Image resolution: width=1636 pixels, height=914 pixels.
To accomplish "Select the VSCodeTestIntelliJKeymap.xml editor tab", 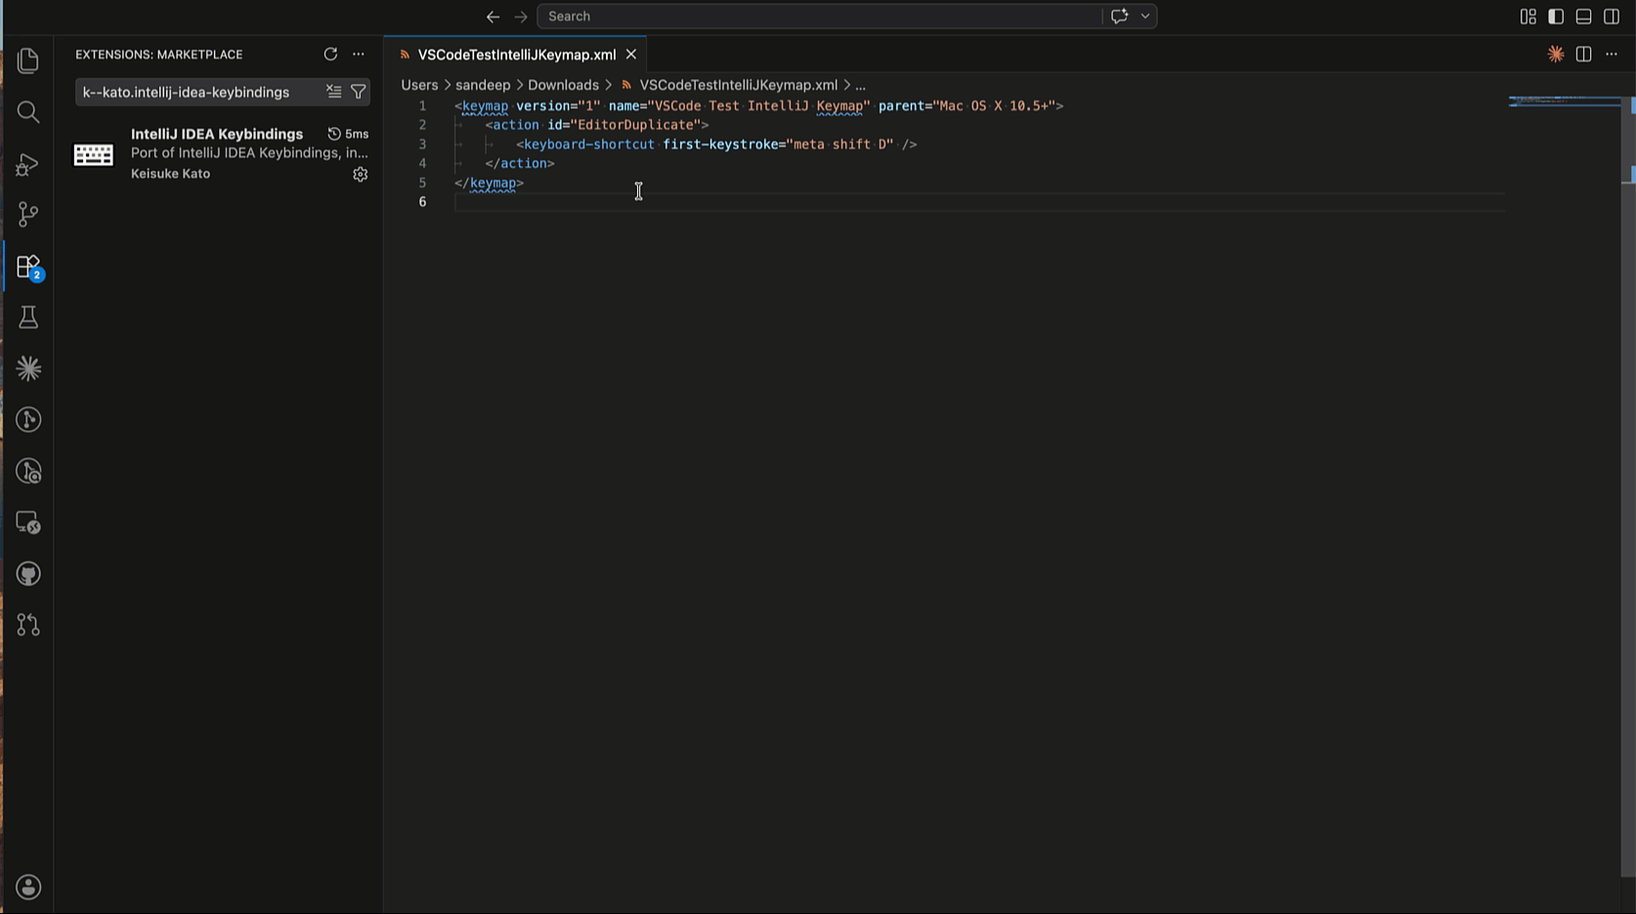I will (x=517, y=55).
